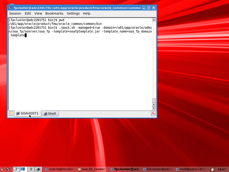Open the Edit menu
Viewport: 229px width, 172px height.
(x=28, y=13)
